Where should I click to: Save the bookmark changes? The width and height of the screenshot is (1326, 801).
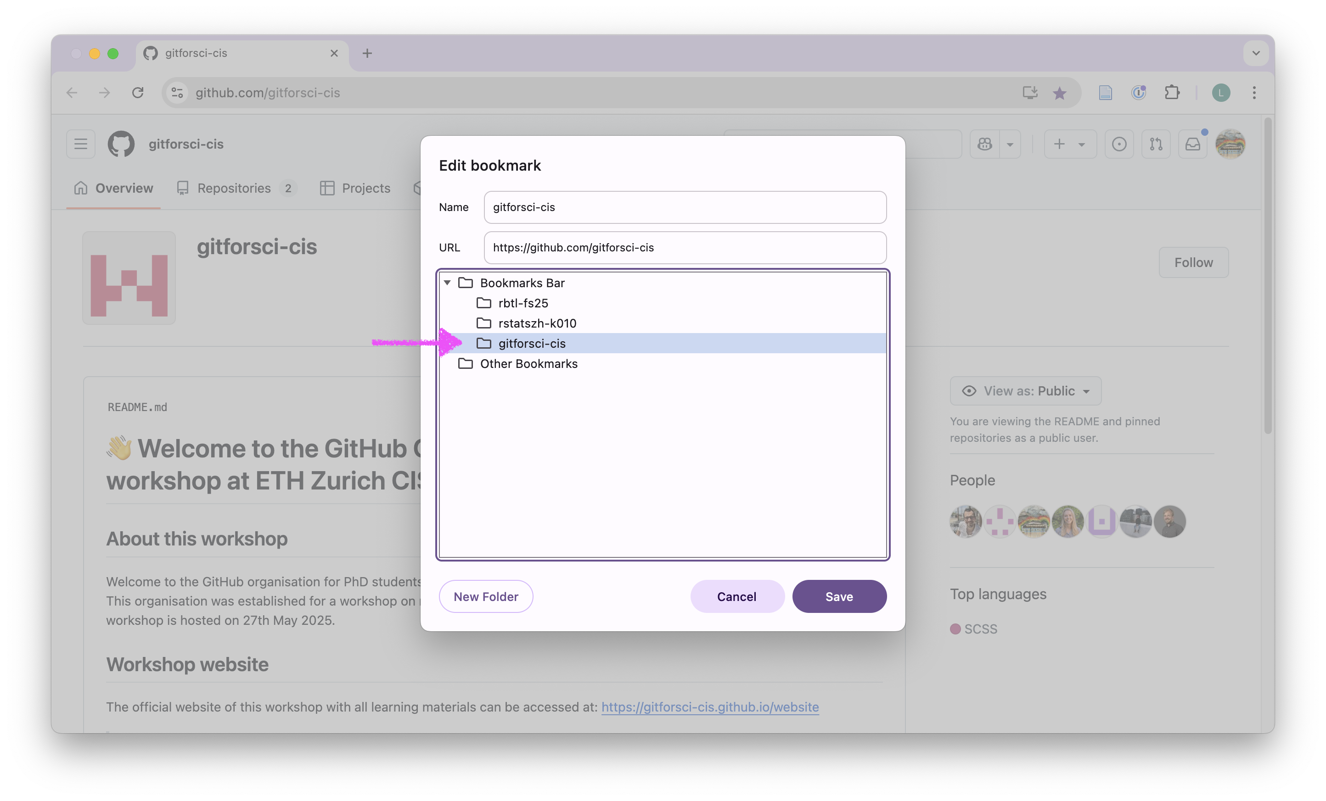pos(839,596)
